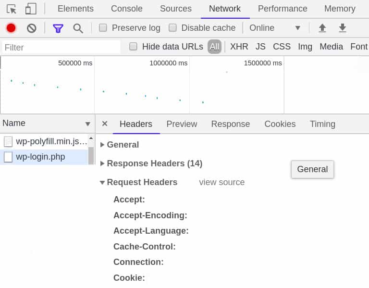Open the Online throttling dropdown
The height and width of the screenshot is (288, 369).
point(275,28)
